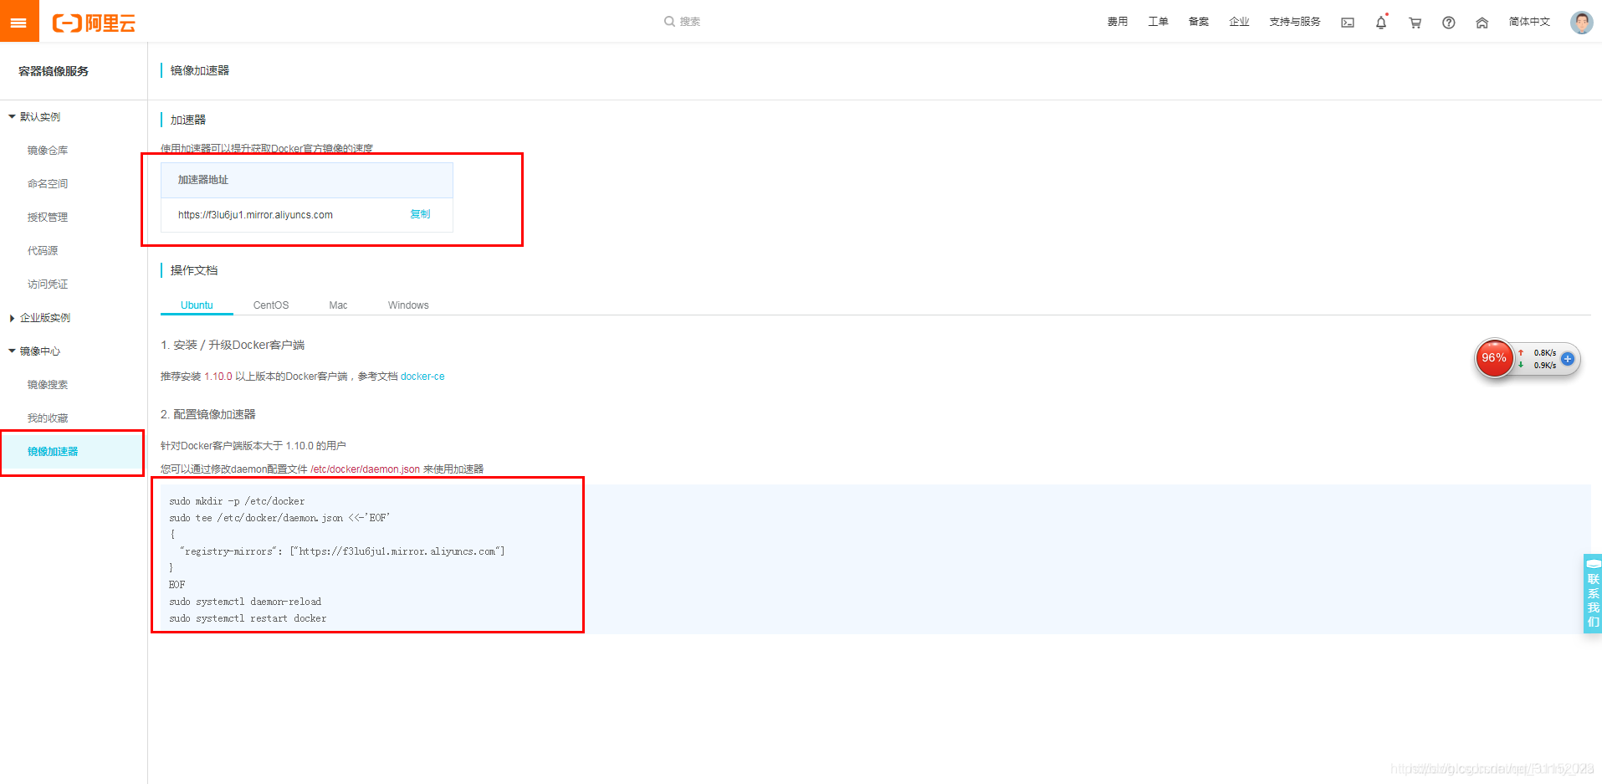Click the accelerator URL https://f3lu6ju1.mirror.aliyuncs.com

point(255,215)
